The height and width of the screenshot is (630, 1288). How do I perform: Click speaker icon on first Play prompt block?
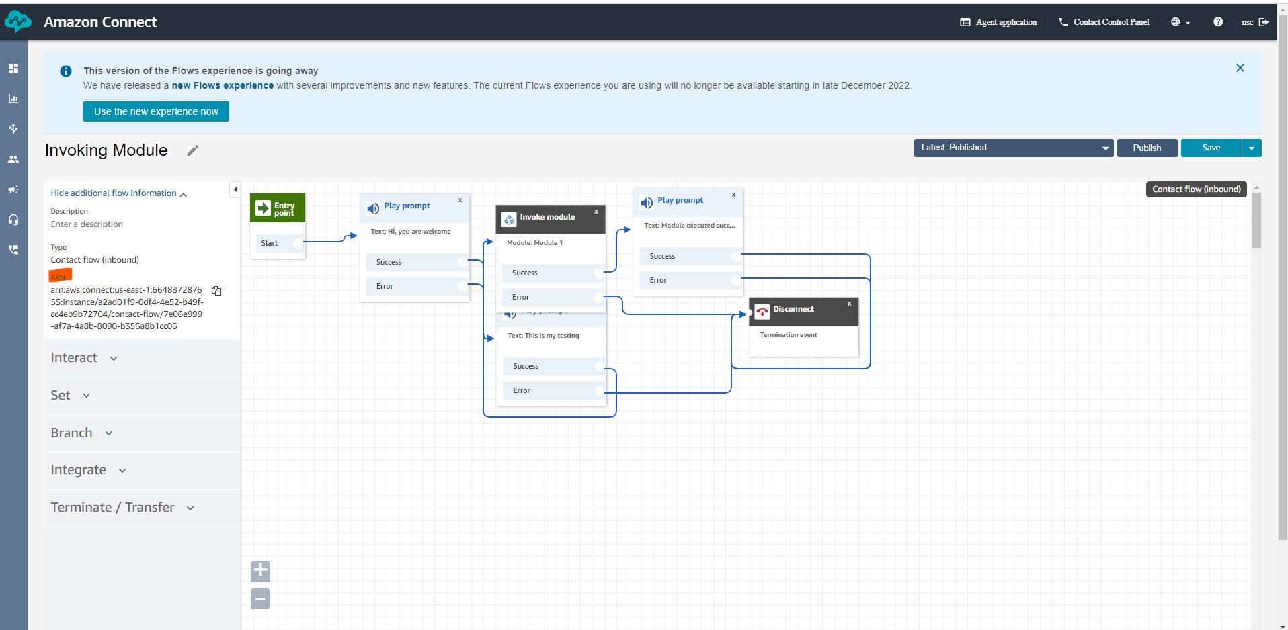coord(373,208)
